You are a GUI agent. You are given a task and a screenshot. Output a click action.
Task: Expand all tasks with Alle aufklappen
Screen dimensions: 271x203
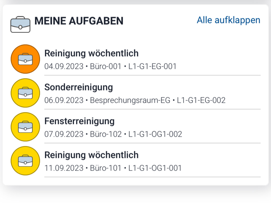tap(228, 20)
